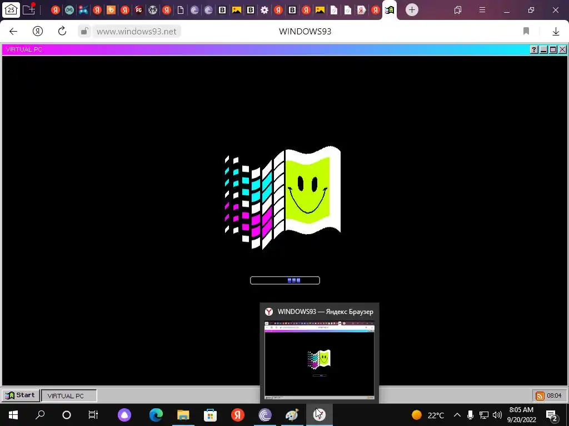Switch to the tab with orange b favicon
Screen dimensions: 569x426
click(111, 10)
